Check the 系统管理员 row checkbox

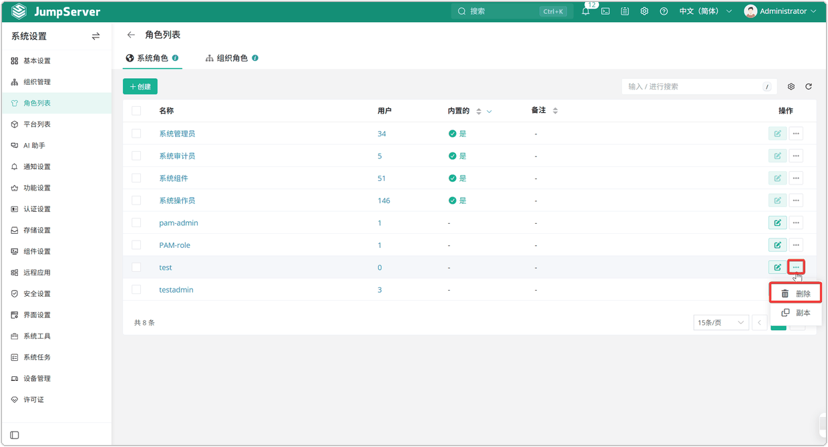(x=136, y=134)
